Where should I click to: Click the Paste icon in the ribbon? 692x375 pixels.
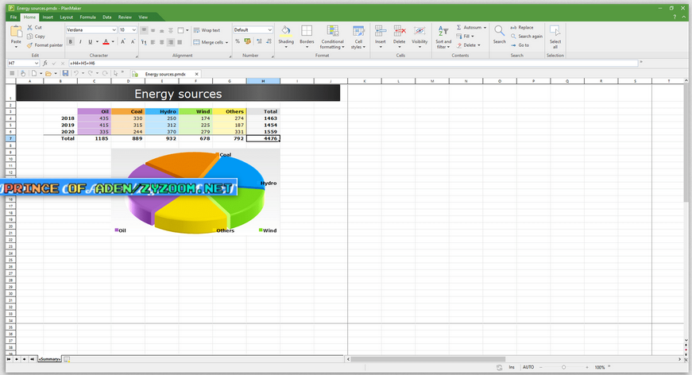(16, 32)
